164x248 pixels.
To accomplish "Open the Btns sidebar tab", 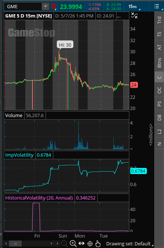I will coord(159,63).
